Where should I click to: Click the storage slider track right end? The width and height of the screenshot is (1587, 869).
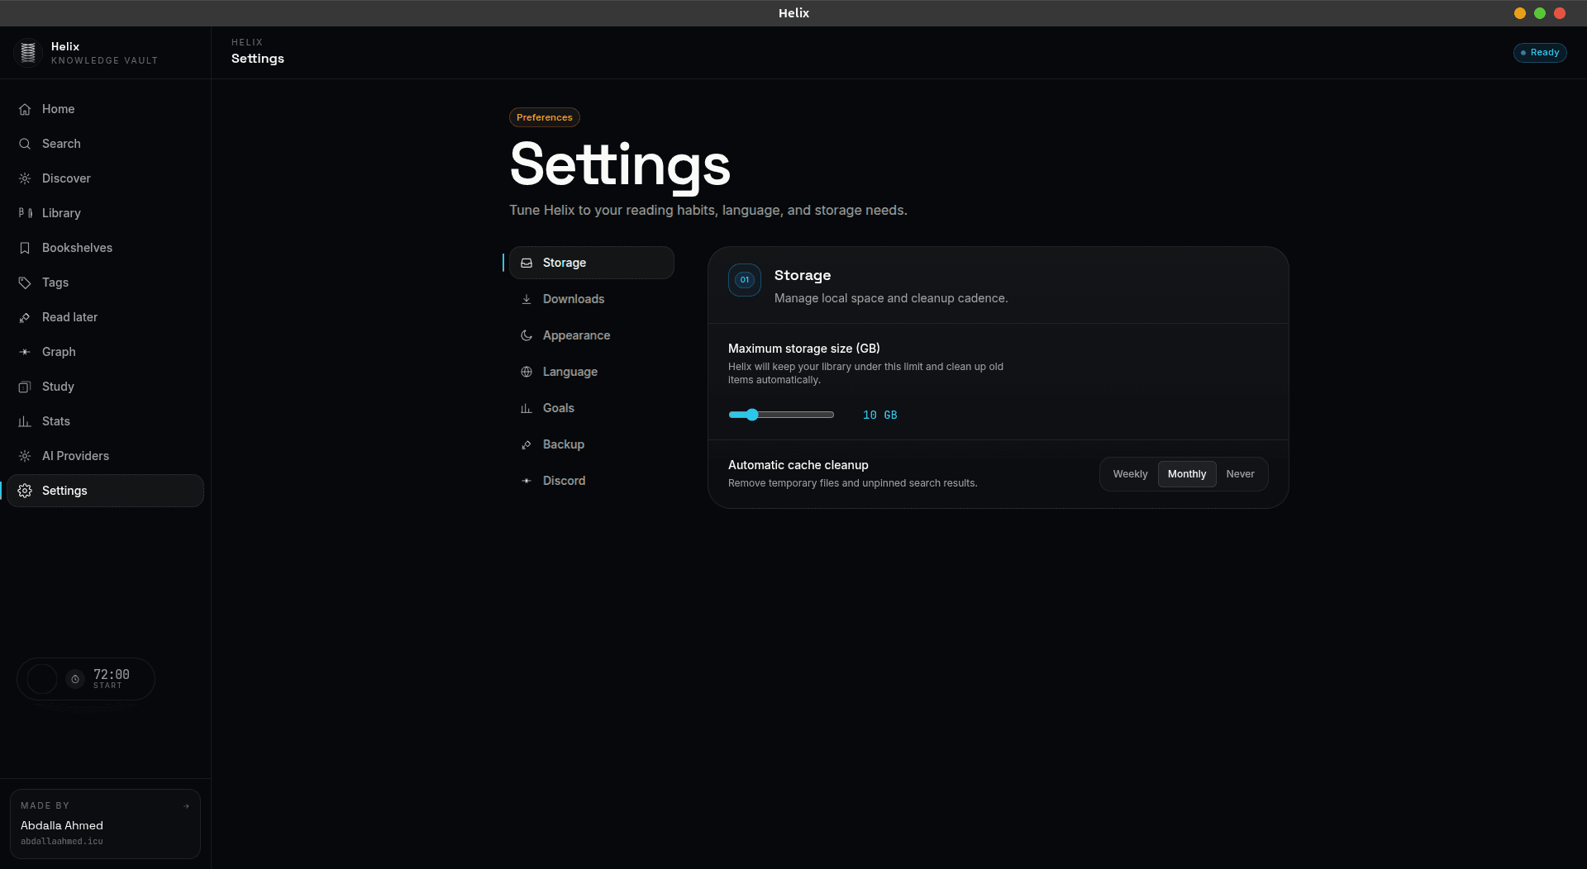tap(831, 415)
